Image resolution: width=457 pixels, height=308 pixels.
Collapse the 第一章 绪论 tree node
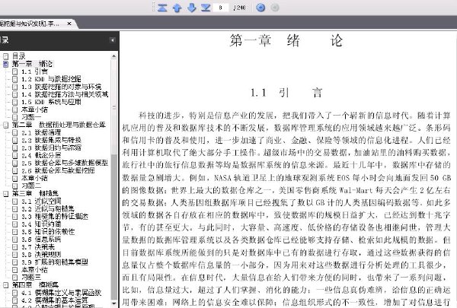pos(5,64)
